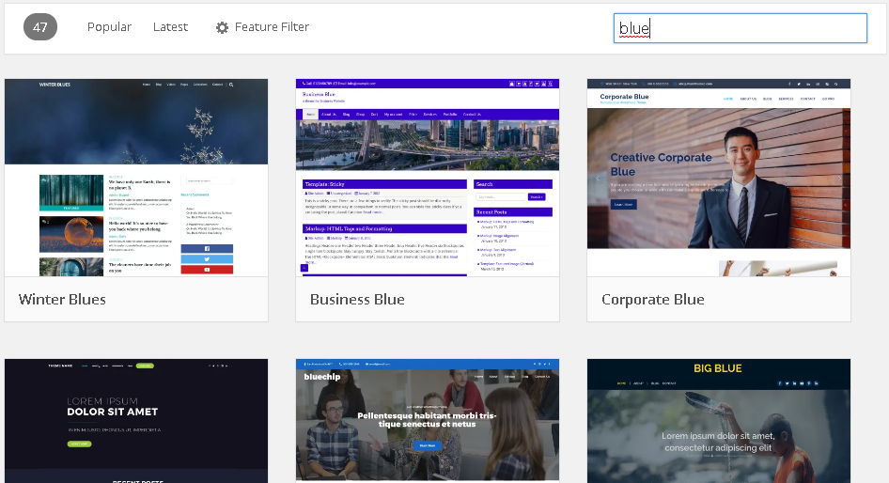This screenshot has height=483, width=889.
Task: Click the WINTER BLUES logo in the preview header
Action: click(x=55, y=85)
